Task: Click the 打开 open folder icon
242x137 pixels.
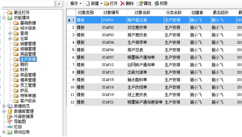Action: pyautogui.click(x=107, y=3)
